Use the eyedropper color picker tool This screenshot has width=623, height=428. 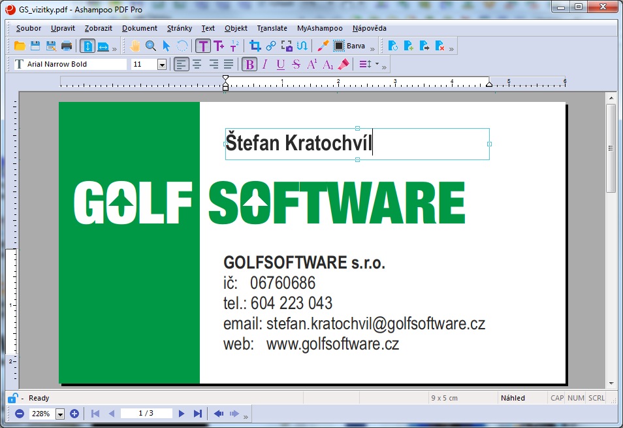pyautogui.click(x=323, y=46)
